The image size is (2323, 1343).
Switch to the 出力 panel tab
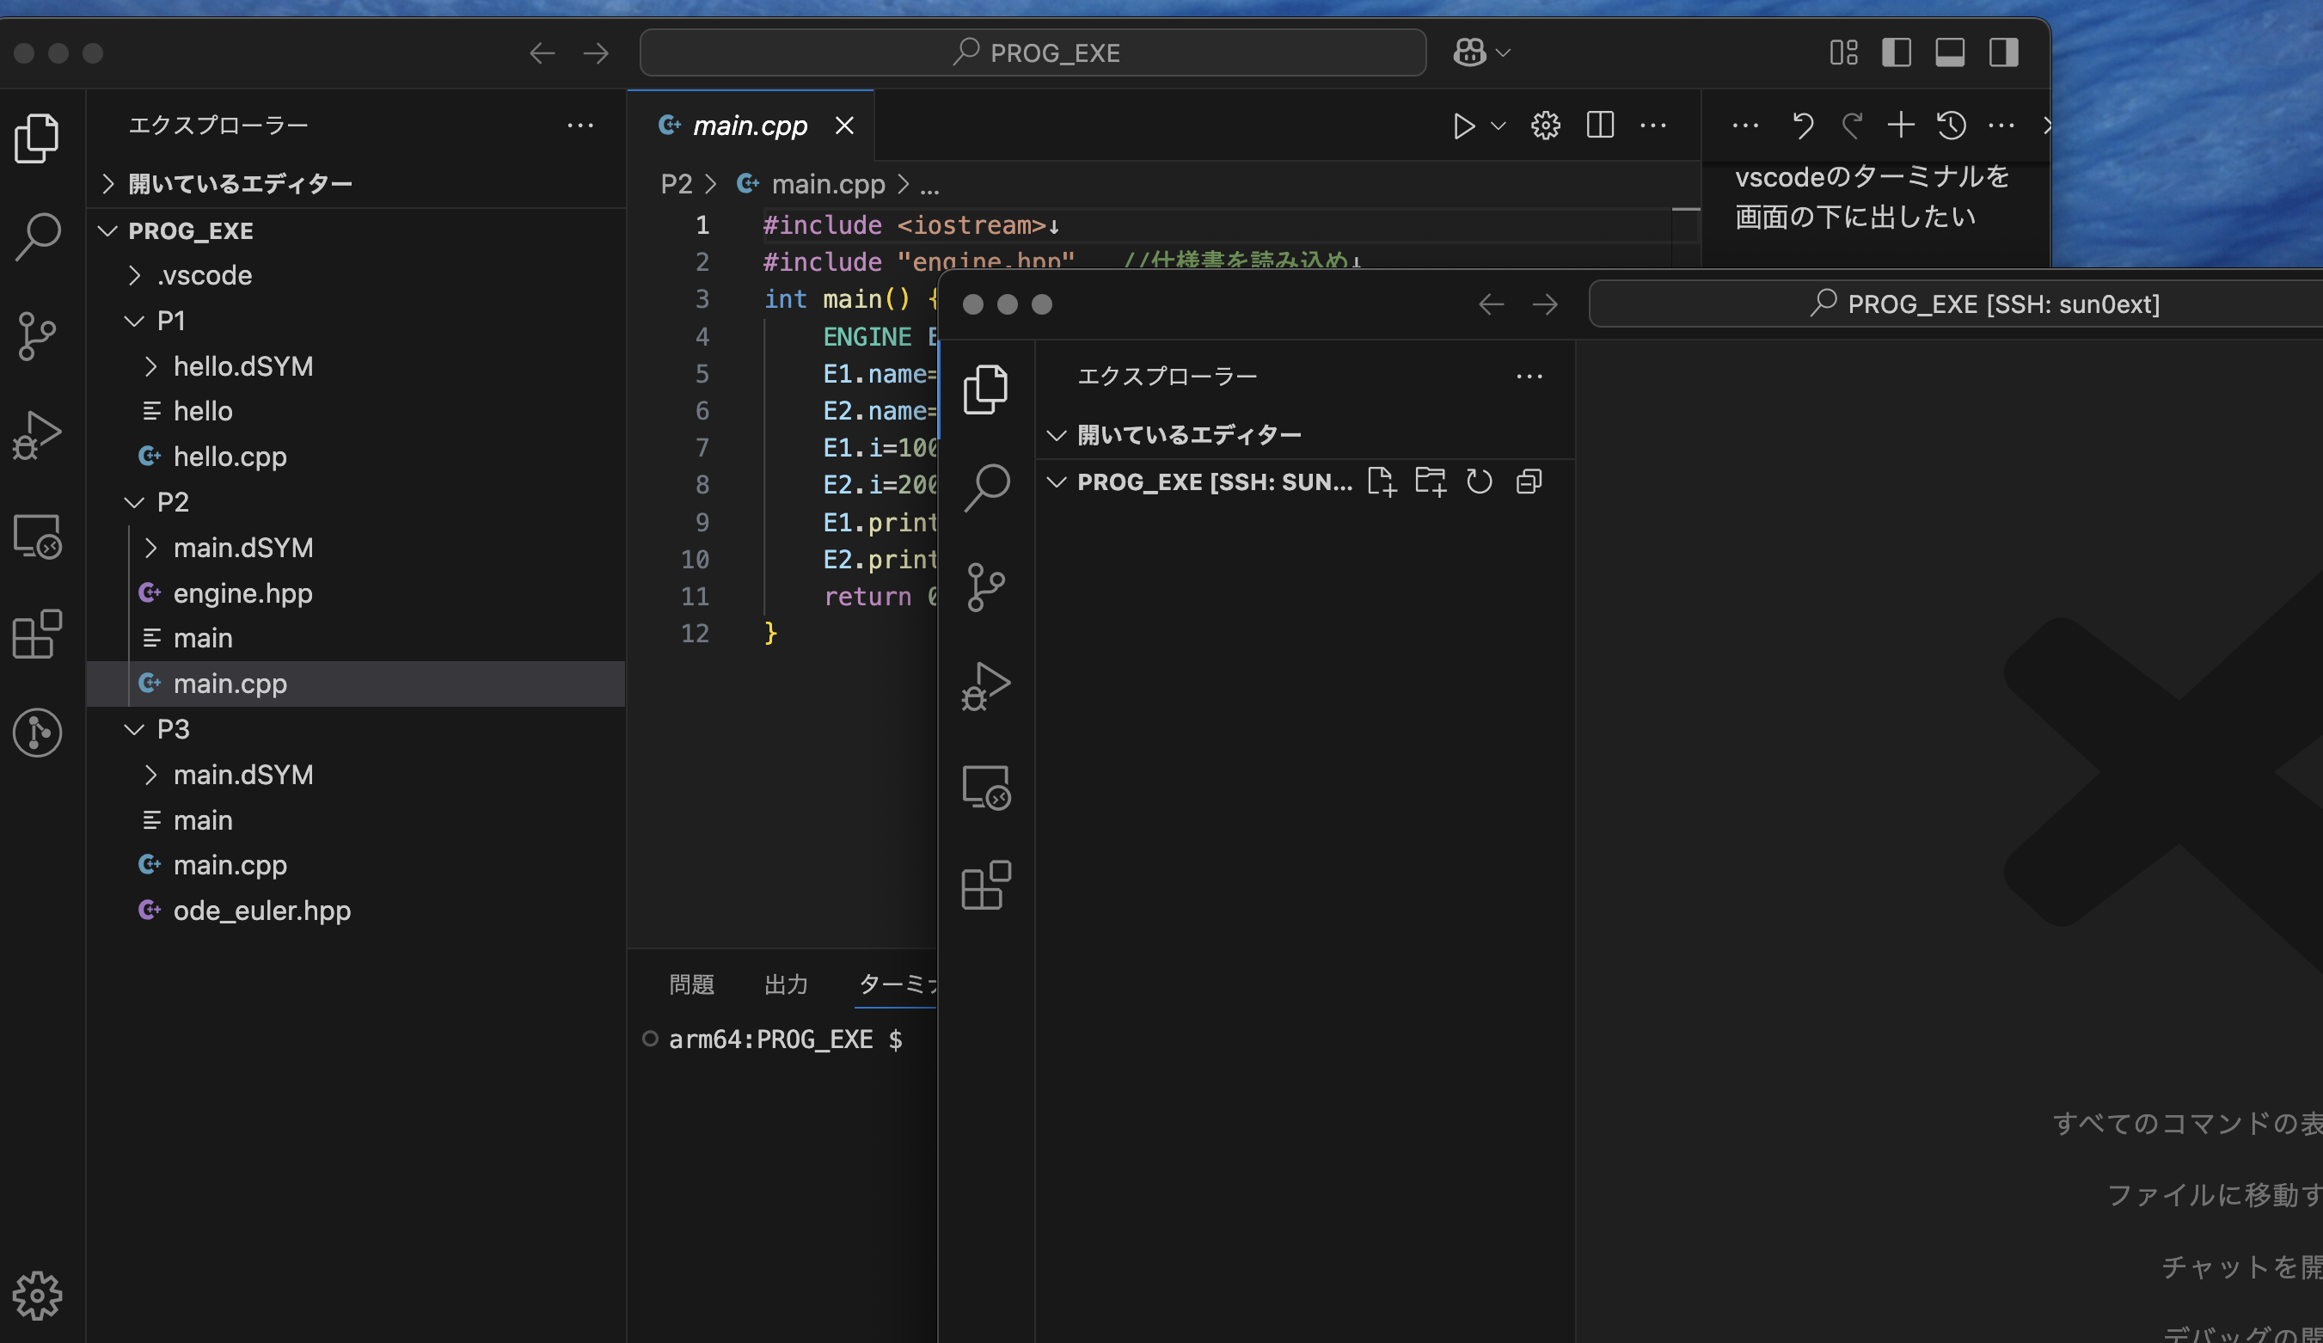(x=787, y=984)
